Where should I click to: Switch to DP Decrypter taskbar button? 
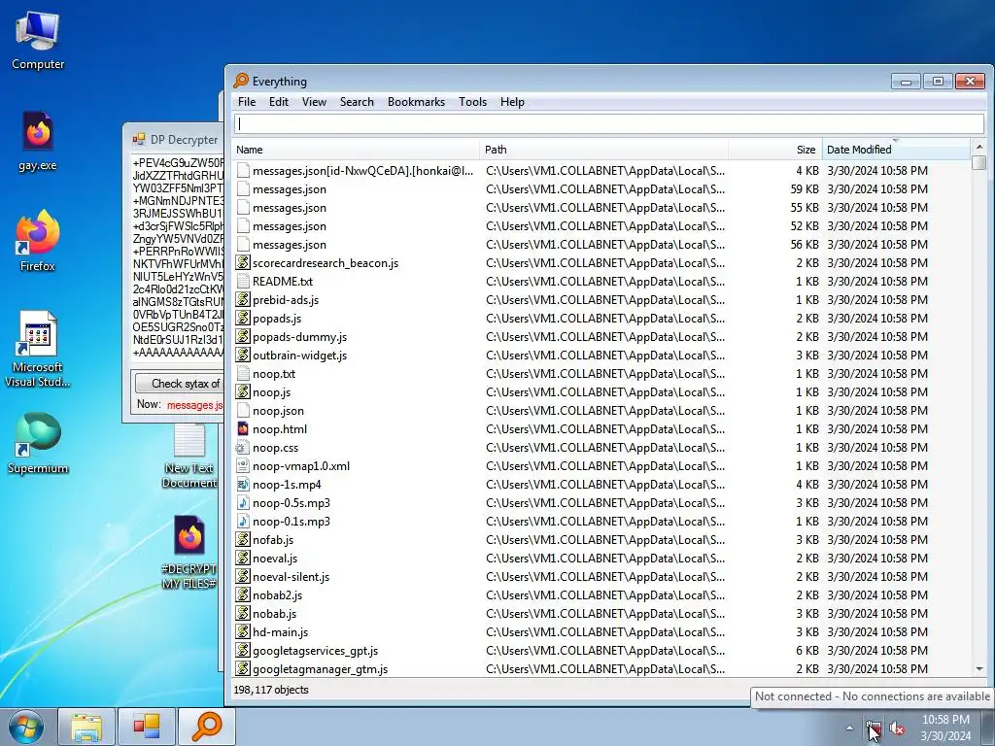click(147, 727)
